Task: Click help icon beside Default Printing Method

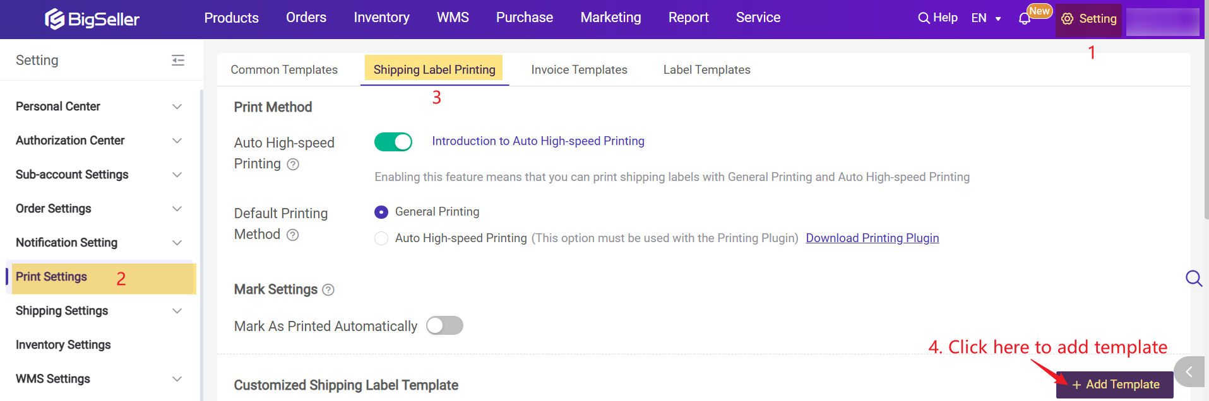Action: coord(293,235)
